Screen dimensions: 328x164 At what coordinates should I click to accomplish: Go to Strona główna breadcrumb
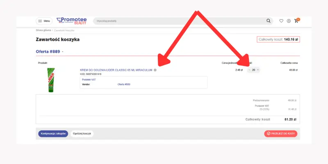coord(43,31)
